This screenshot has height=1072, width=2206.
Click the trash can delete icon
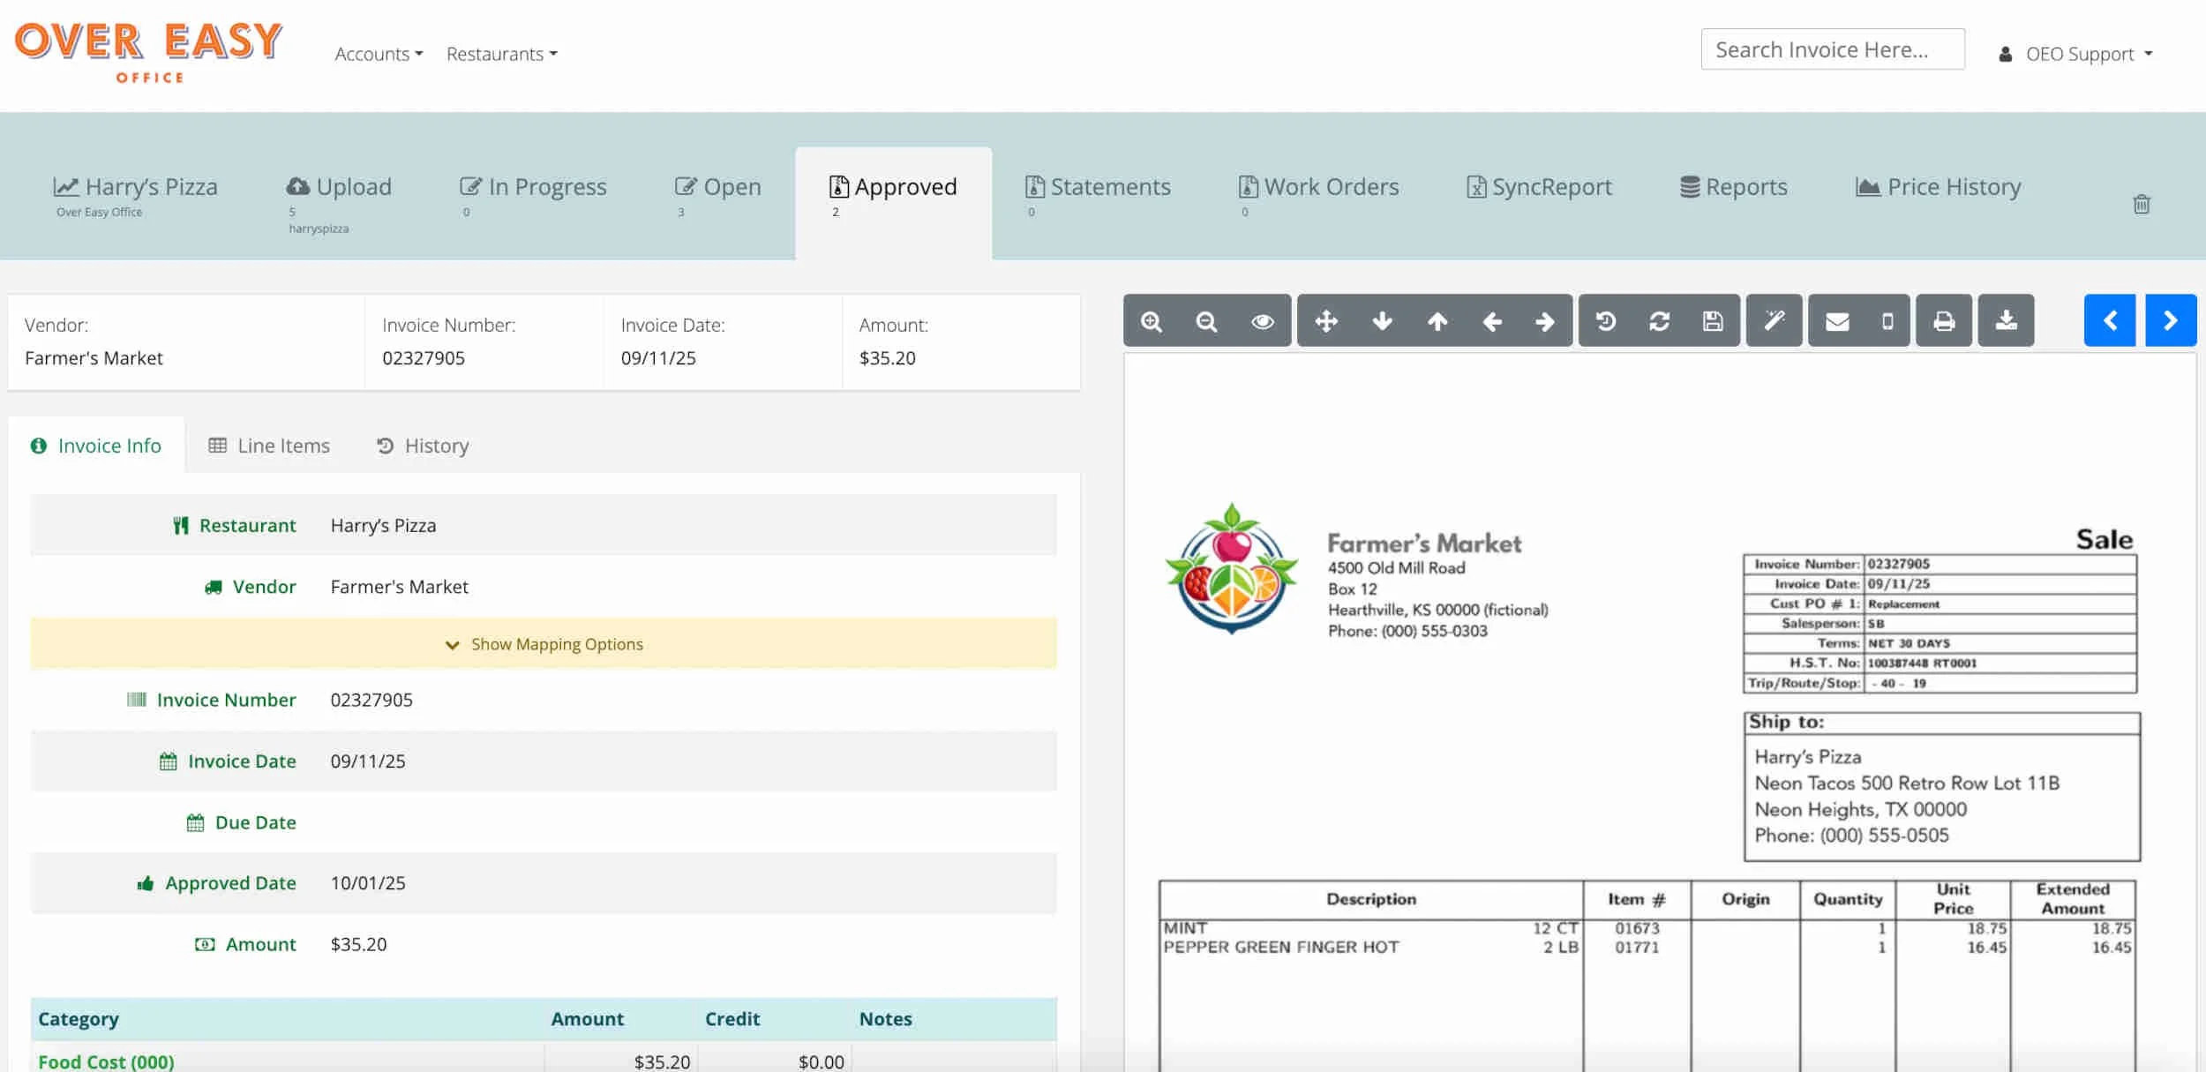point(2142,205)
